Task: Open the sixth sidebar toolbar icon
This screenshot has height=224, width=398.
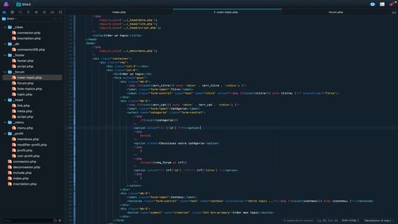Action: coord(44,12)
